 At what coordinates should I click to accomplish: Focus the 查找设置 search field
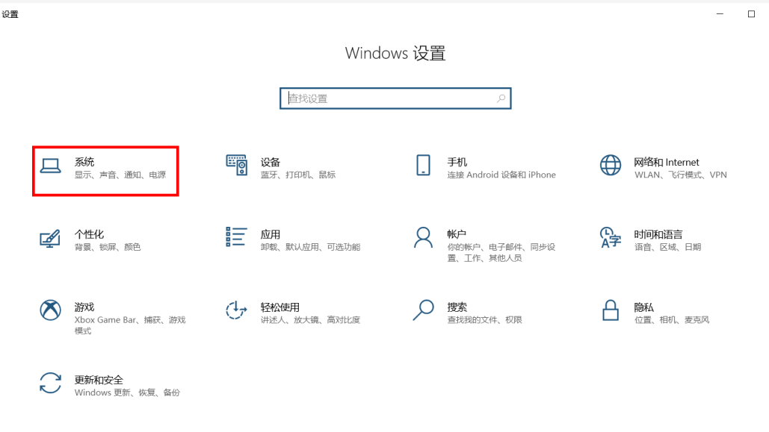point(389,98)
